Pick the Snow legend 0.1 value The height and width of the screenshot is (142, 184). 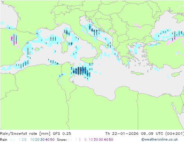[x=69, y=140]
